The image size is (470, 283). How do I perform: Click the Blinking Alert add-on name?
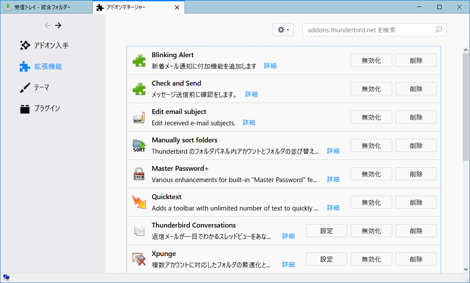point(173,55)
